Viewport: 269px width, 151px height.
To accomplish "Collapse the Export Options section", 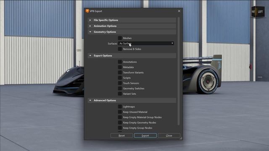I will [x=90, y=56].
